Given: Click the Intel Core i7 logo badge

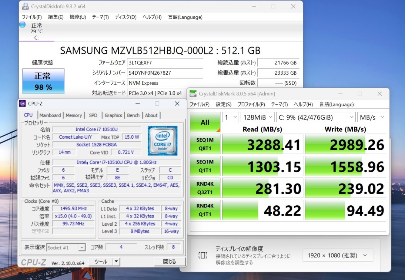Looking at the screenshot, I should pyautogui.click(x=163, y=141).
